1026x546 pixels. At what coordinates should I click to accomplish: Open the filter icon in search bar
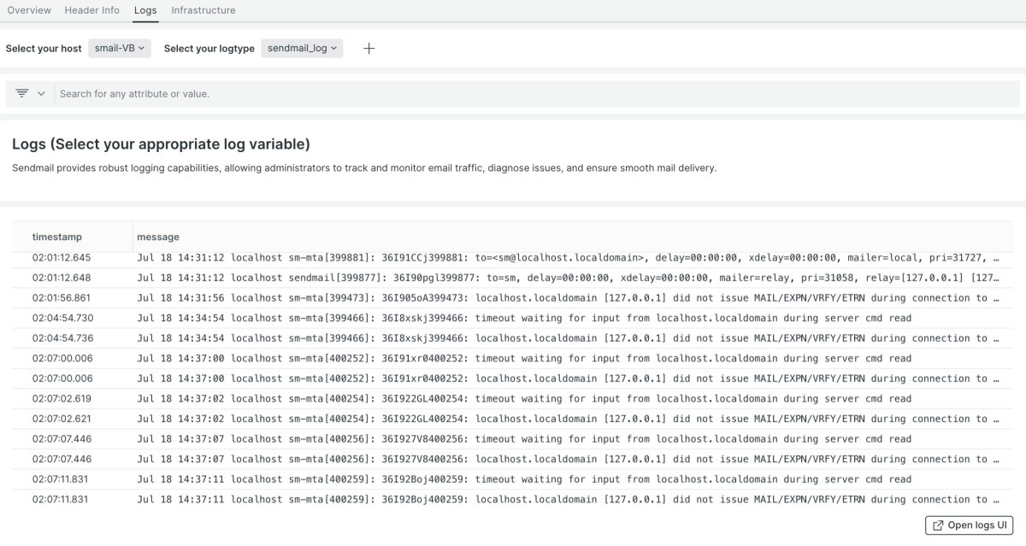[x=22, y=93]
